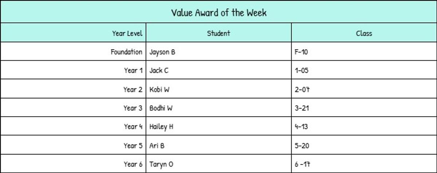Select student name 'Taryn O'
Image resolution: width=437 pixels, height=173 pixels.
(x=161, y=164)
